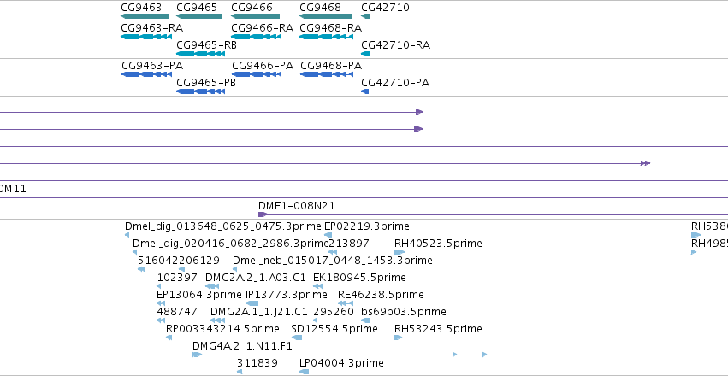Screen dimensions: 728x376
Task: Click the 516042 EST arrow
Action: (142, 269)
